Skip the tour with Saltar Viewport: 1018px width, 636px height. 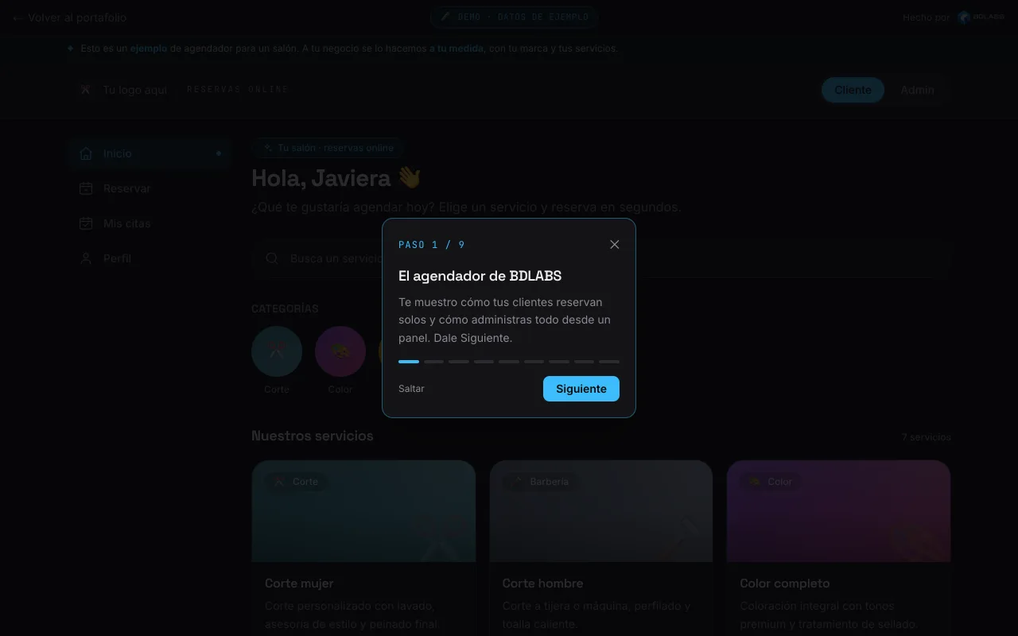click(x=411, y=389)
